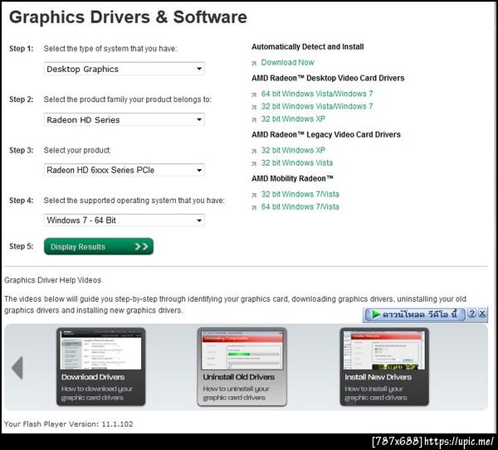The width and height of the screenshot is (498, 450).
Task: Click the left arrow of the video carousel
Action: coord(17,368)
